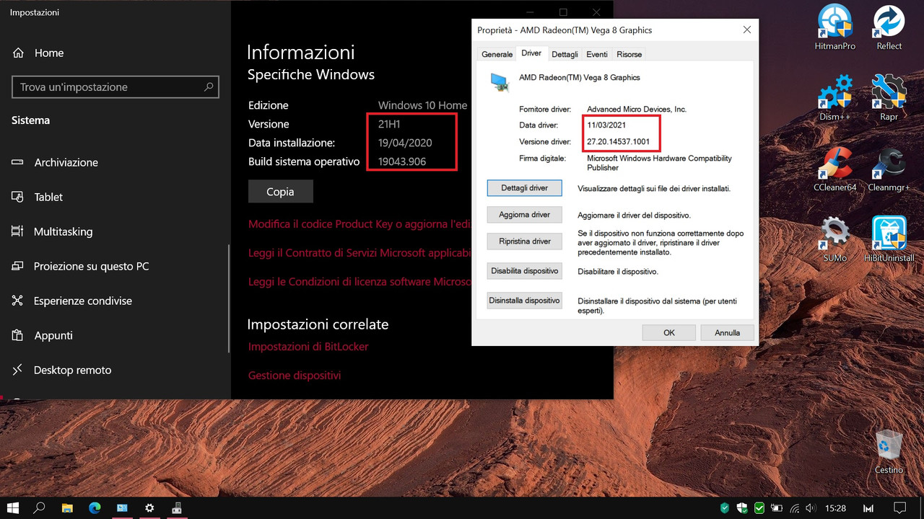Click the Home icon in Impostazioni
Screen dimensions: 924x519
pos(19,53)
